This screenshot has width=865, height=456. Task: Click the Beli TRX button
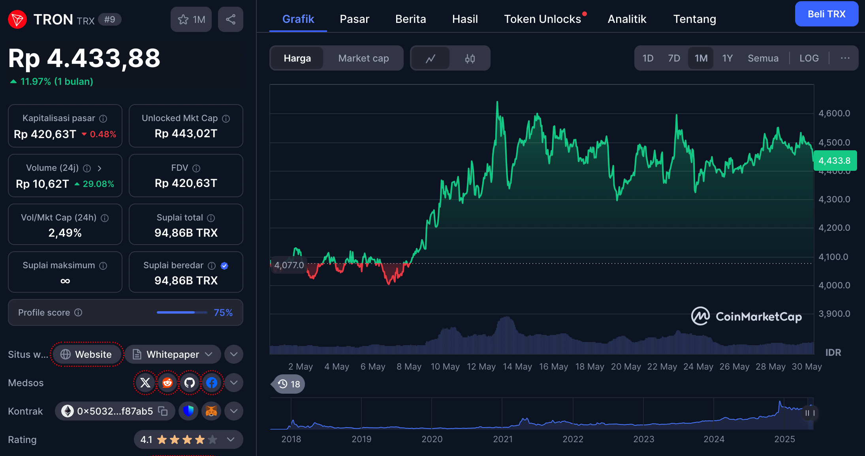(x=826, y=14)
